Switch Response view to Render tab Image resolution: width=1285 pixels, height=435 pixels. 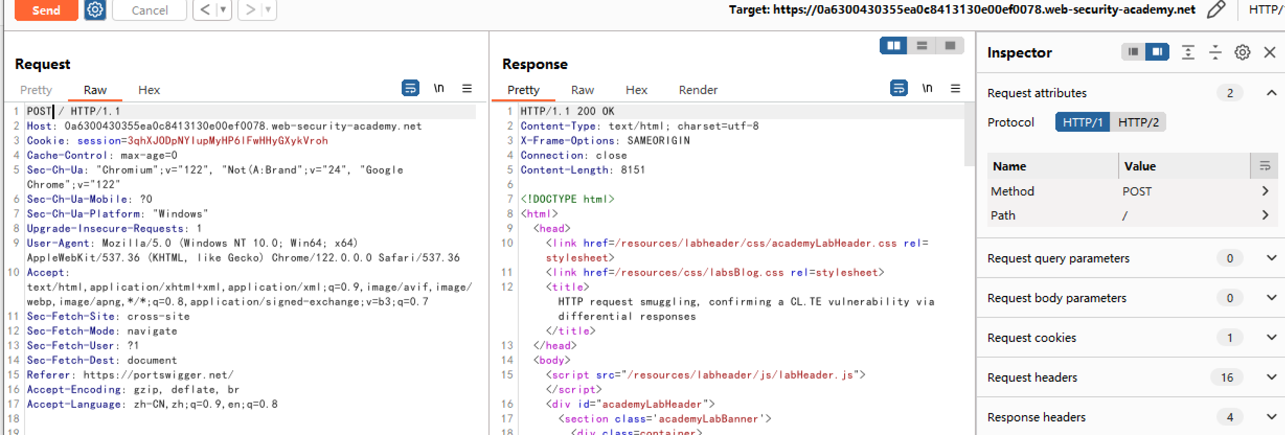pos(698,90)
